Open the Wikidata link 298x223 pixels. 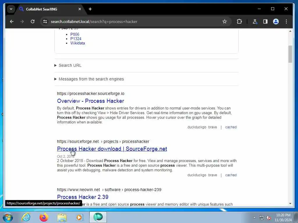tap(77, 43)
